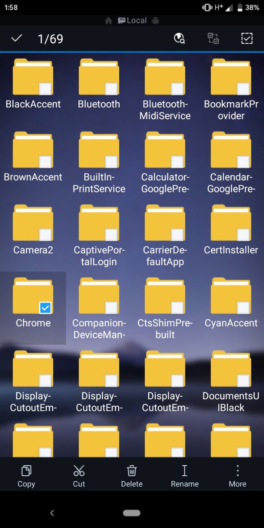264x528 pixels.
Task: Tap the BrownAccent folder name text
Action: pyautogui.click(x=33, y=177)
